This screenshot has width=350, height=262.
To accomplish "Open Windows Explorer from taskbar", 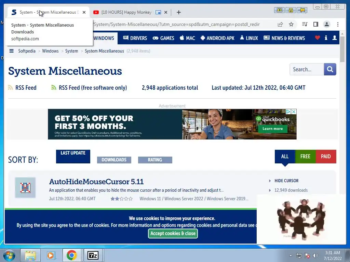I will click(x=30, y=255).
